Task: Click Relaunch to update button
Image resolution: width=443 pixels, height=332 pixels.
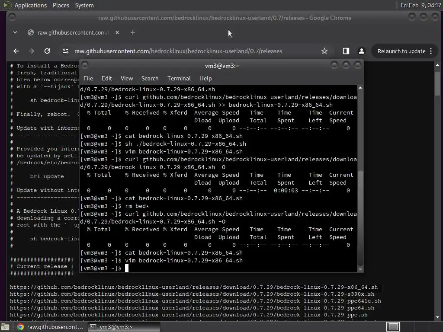Action: point(401,51)
